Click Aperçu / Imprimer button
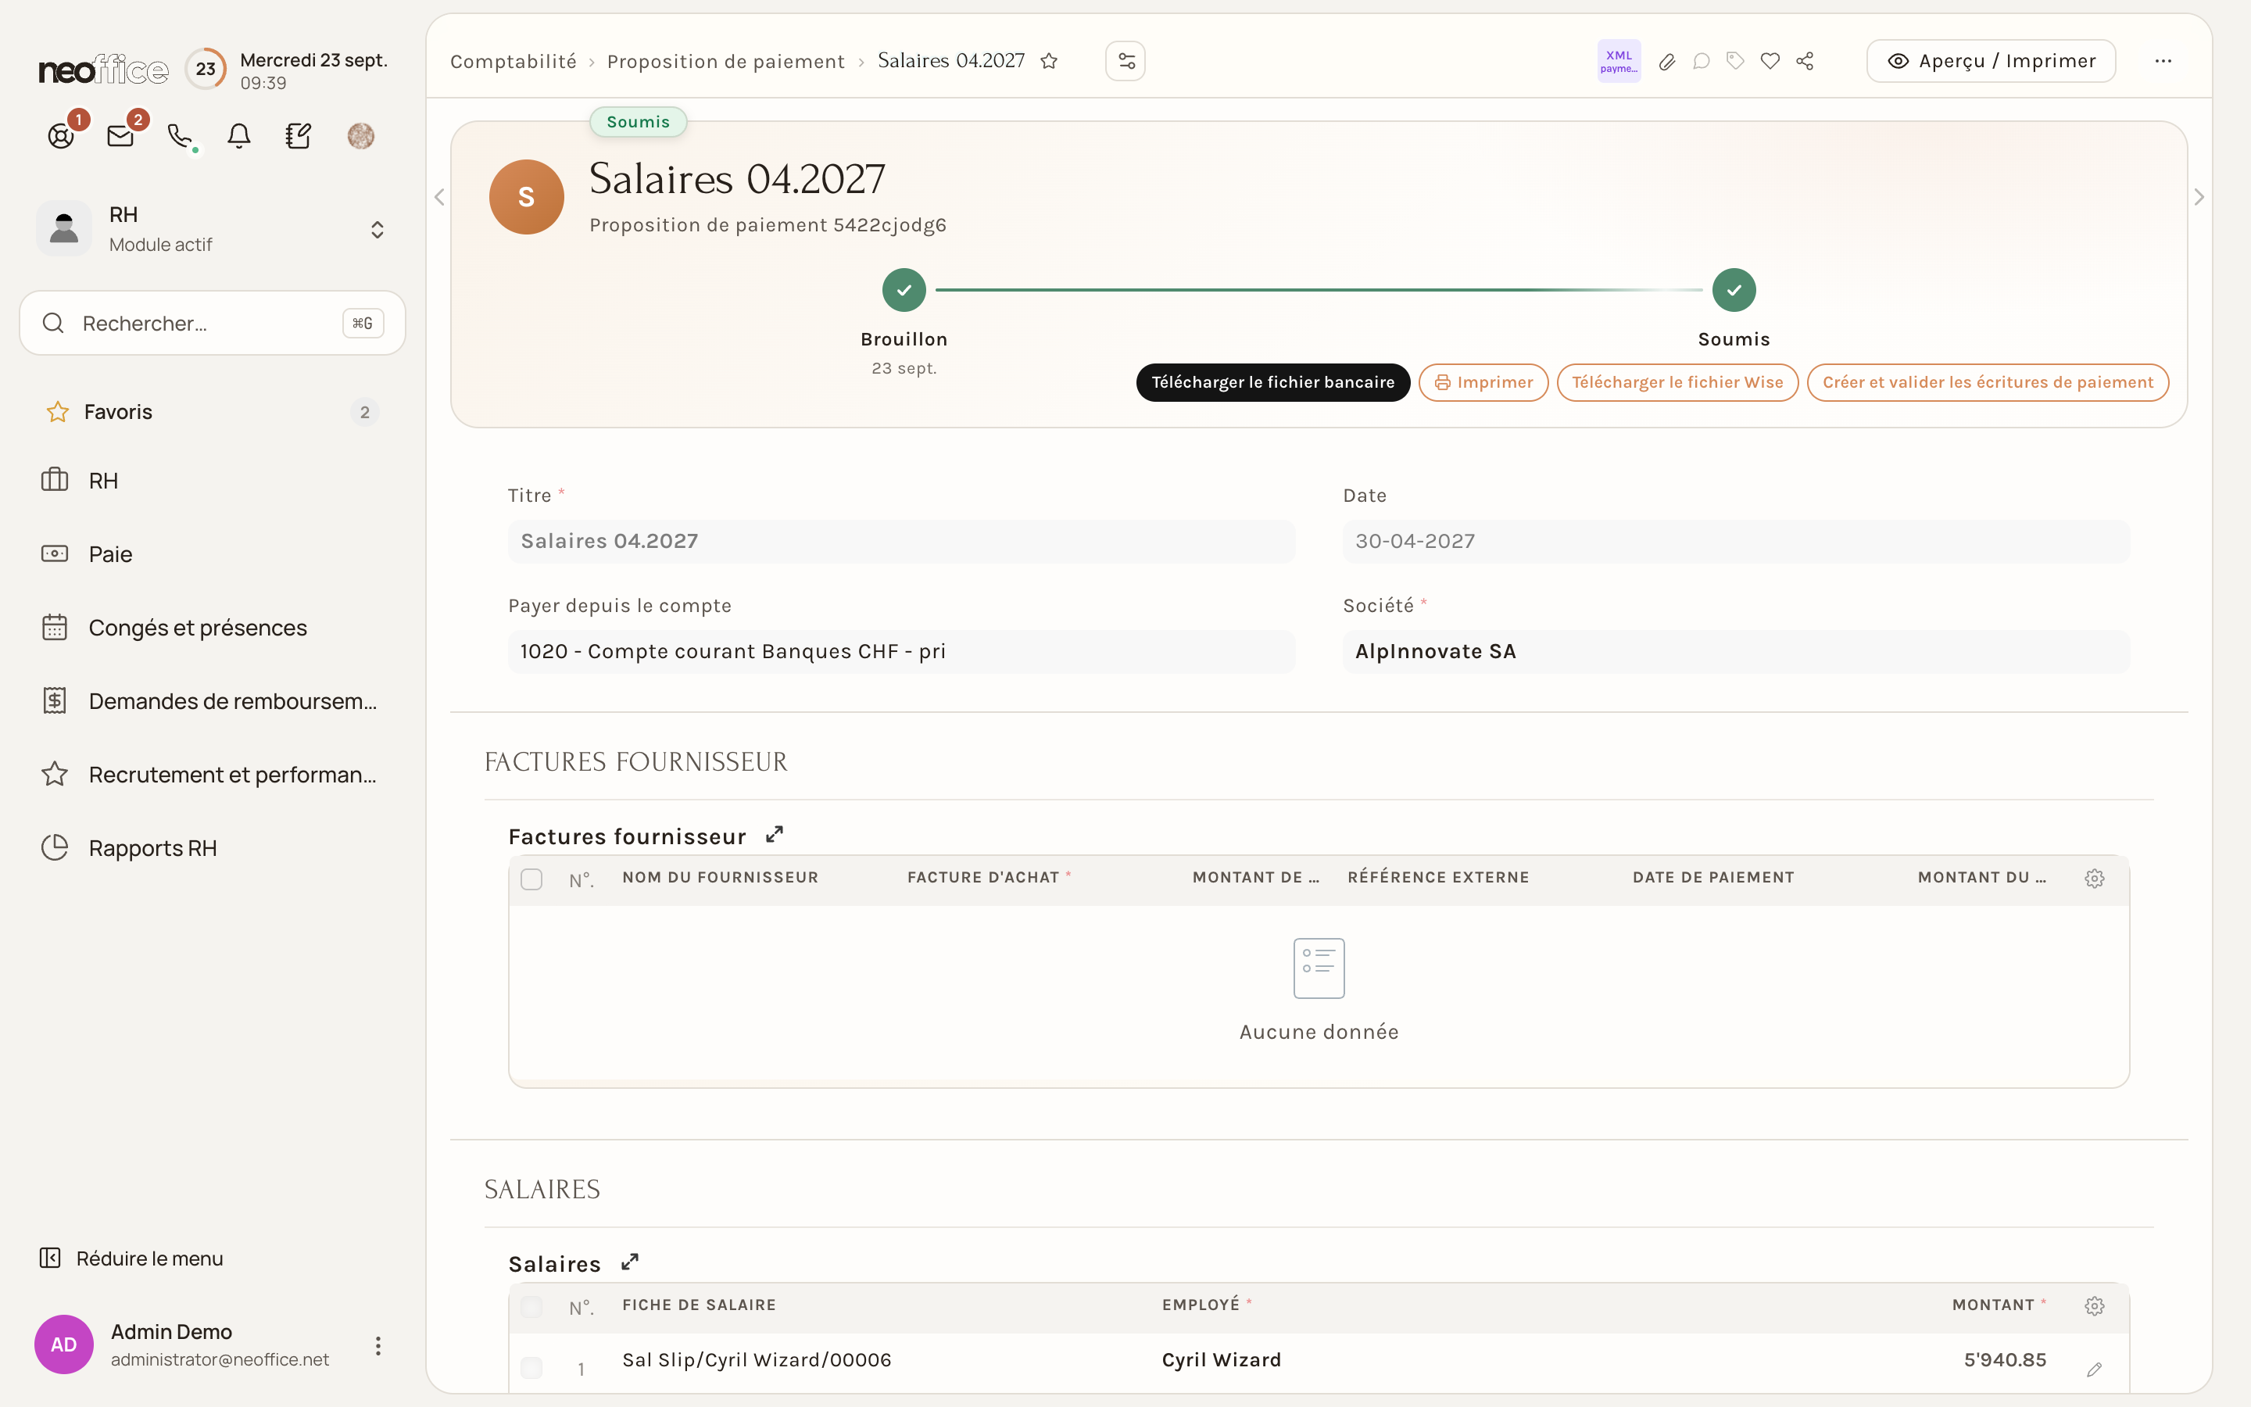The height and width of the screenshot is (1407, 2251). [x=1992, y=62]
